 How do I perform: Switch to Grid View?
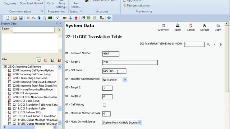click(163, 27)
